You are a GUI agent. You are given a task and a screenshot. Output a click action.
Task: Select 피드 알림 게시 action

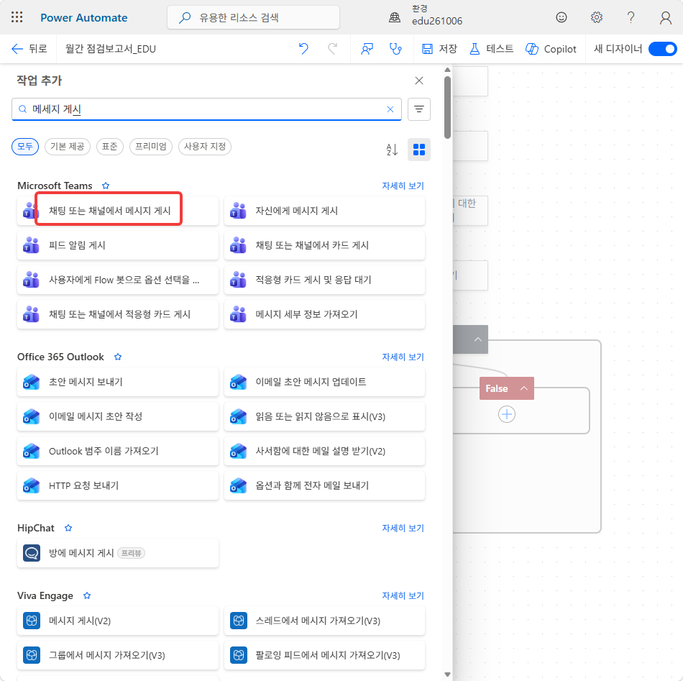point(118,245)
